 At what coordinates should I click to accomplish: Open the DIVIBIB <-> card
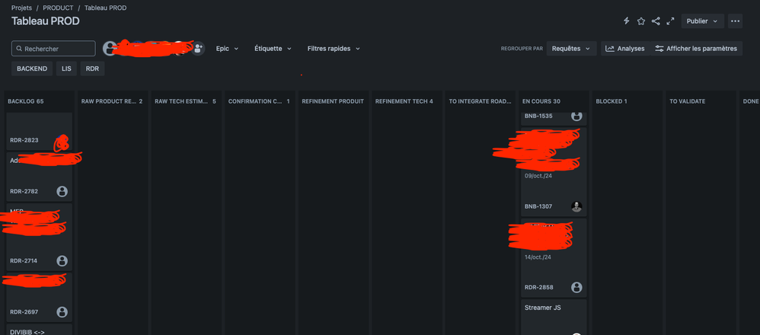(x=40, y=330)
